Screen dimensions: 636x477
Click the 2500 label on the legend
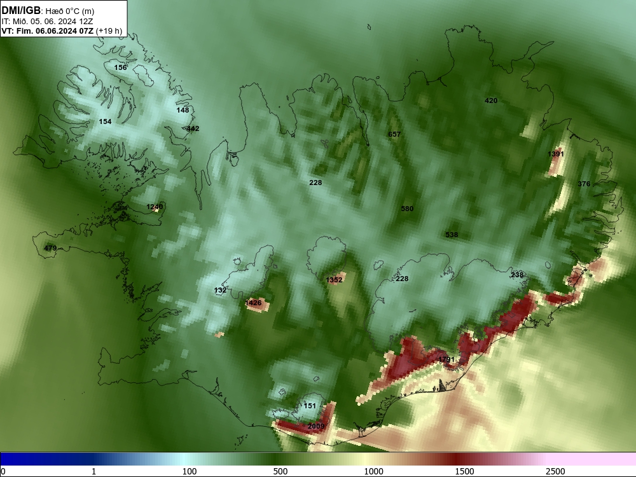click(555, 471)
